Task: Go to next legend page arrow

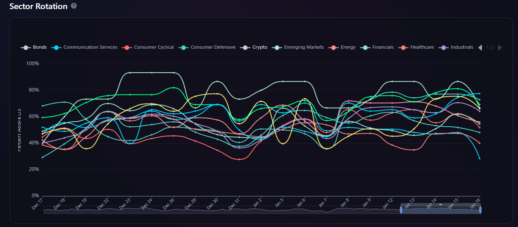Action: point(500,47)
